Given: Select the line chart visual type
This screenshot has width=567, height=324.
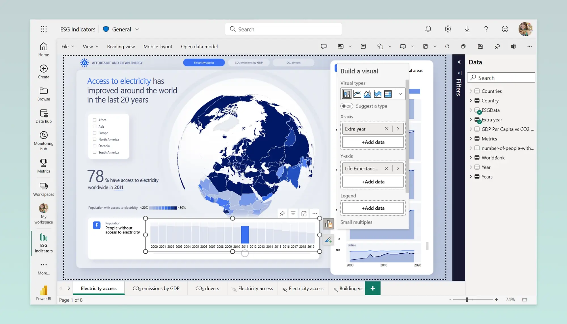Looking at the screenshot, I should [x=357, y=94].
